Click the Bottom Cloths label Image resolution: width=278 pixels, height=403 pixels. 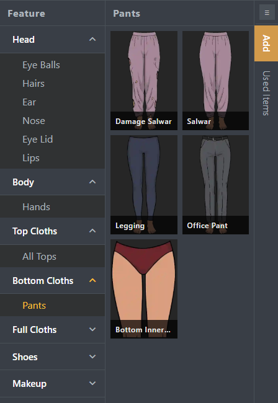point(43,281)
